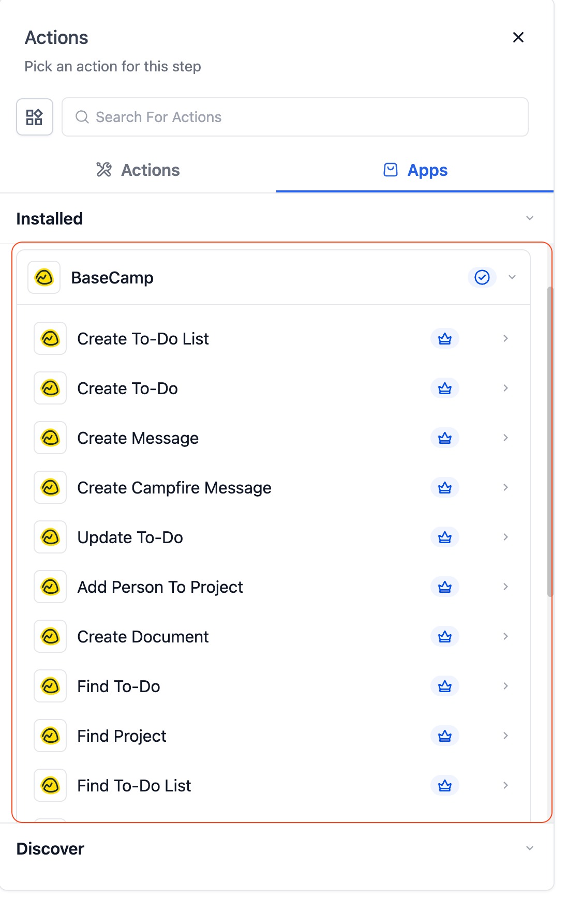Viewport: 567px width, 898px height.
Task: Open Find To-Do List via its right arrow
Action: (x=505, y=785)
